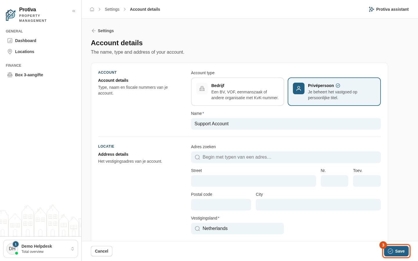The width and height of the screenshot is (418, 261).
Task: Click the Postal code input field
Action: (x=221, y=205)
